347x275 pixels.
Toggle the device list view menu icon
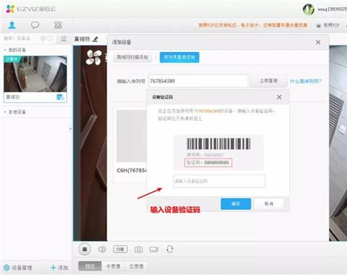pos(64,38)
